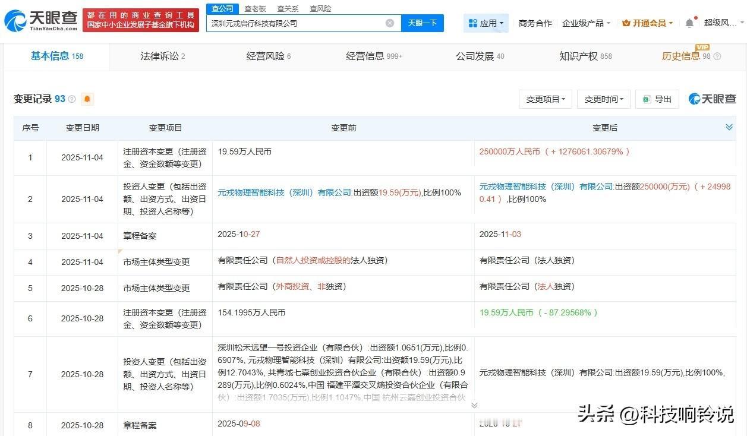Switch to the 公司发展 tab
747x436 pixels.
pos(480,56)
